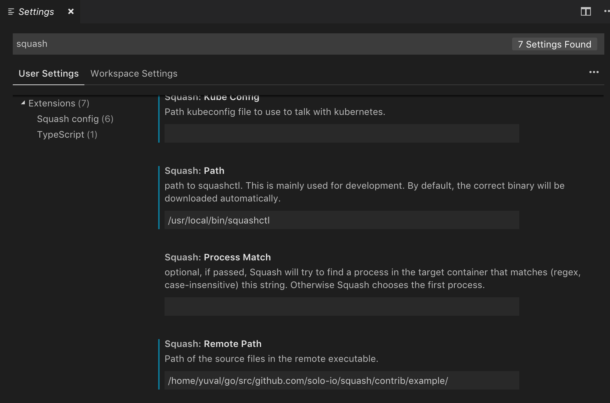Image resolution: width=610 pixels, height=403 pixels.
Task: Collapse the Extensions tree group
Action: [x=23, y=103]
